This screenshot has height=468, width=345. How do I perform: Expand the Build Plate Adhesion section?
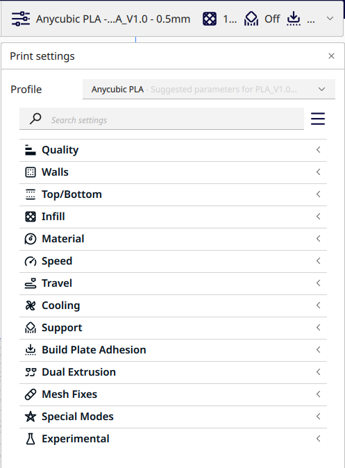[173, 350]
